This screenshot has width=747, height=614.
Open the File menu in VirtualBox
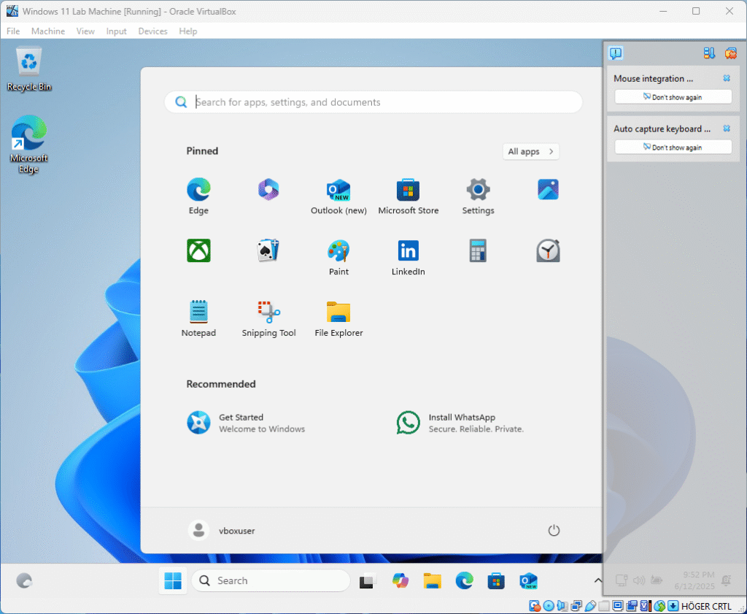(13, 31)
